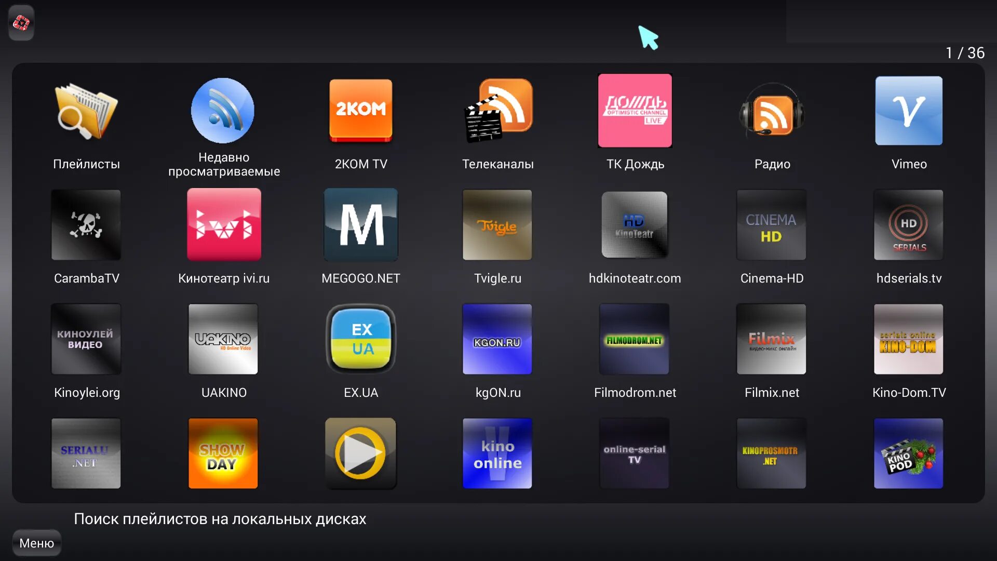Open the SHOW DAY tile
This screenshot has width=997, height=561.
223,453
